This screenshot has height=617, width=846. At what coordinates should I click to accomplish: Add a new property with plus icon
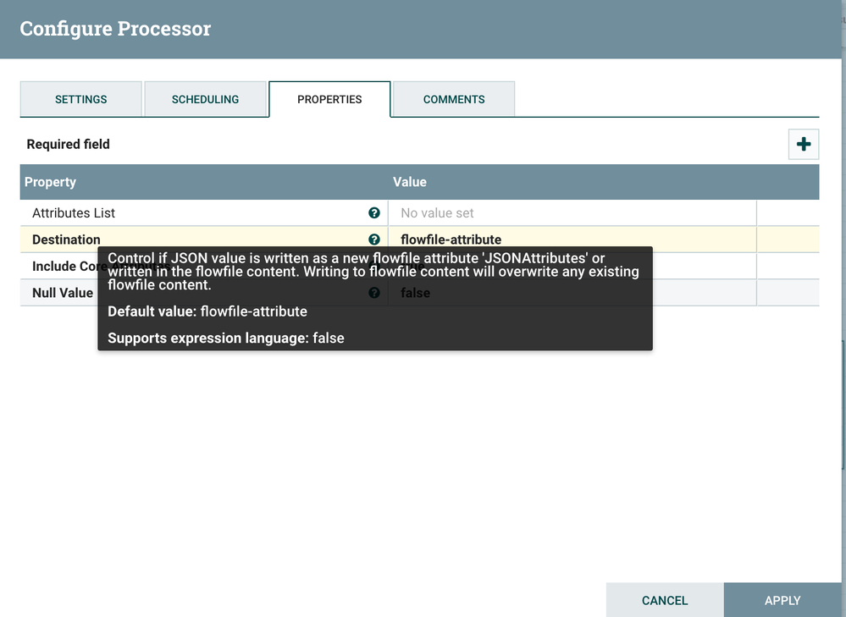click(x=804, y=144)
